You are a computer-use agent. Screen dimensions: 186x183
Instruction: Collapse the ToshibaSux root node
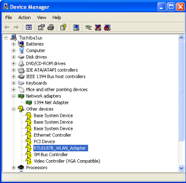(6, 38)
